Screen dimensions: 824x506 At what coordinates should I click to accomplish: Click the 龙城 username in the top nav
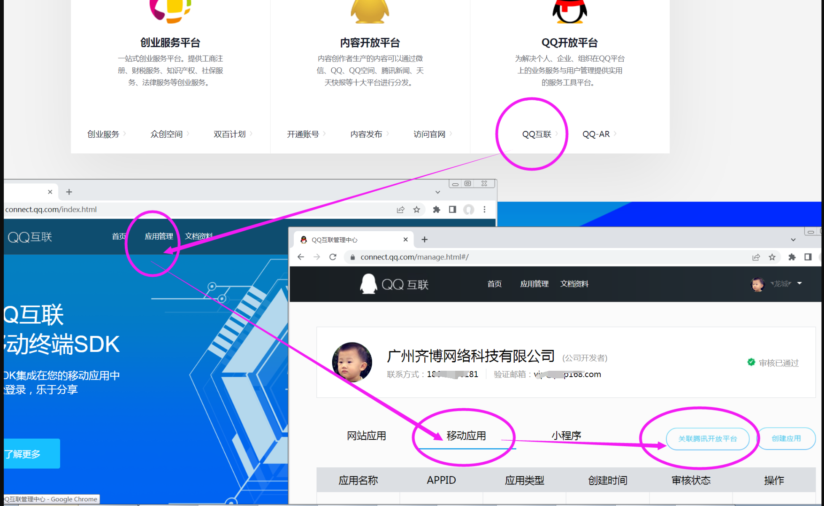[x=781, y=284]
